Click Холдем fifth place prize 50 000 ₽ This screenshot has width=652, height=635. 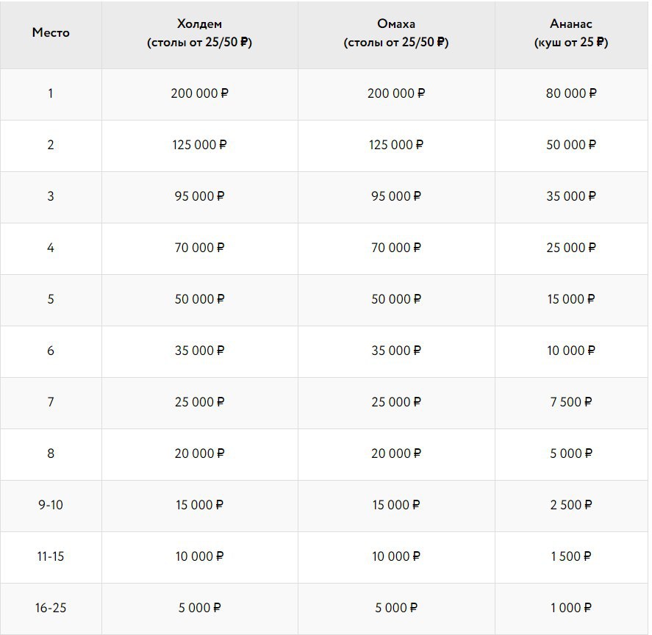[x=199, y=299]
